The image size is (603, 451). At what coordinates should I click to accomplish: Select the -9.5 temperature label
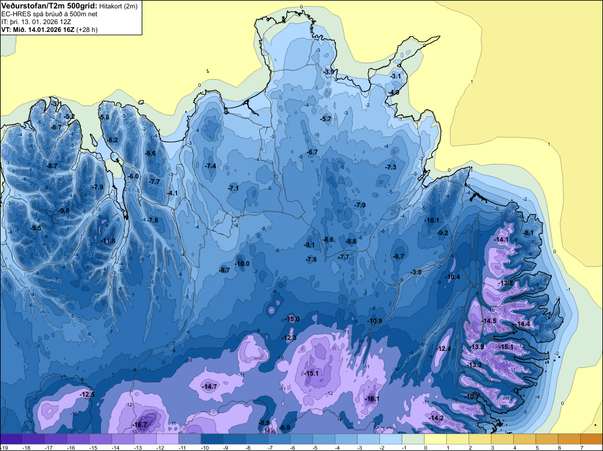pyautogui.click(x=36, y=229)
